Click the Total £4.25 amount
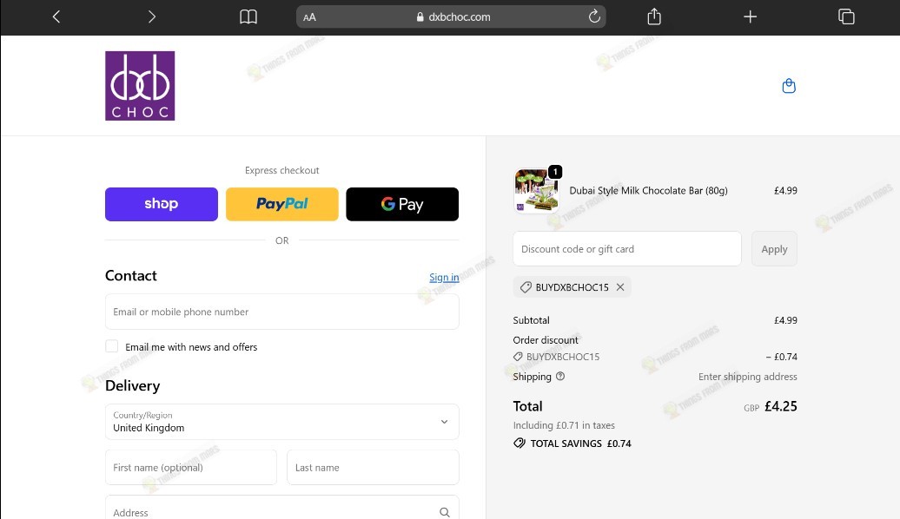This screenshot has height=519, width=900. tap(781, 406)
